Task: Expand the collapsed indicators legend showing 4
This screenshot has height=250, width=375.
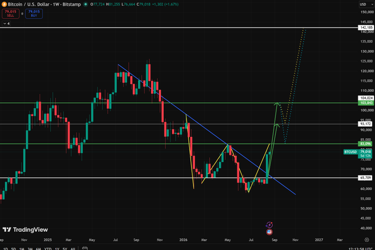Action: coord(7,23)
